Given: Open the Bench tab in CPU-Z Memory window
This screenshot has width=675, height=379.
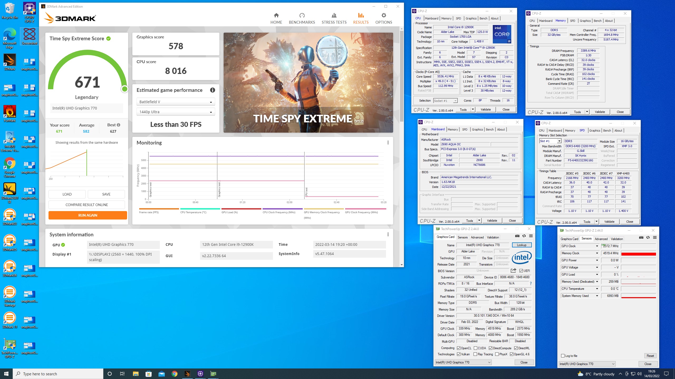Looking at the screenshot, I should pyautogui.click(x=597, y=21).
